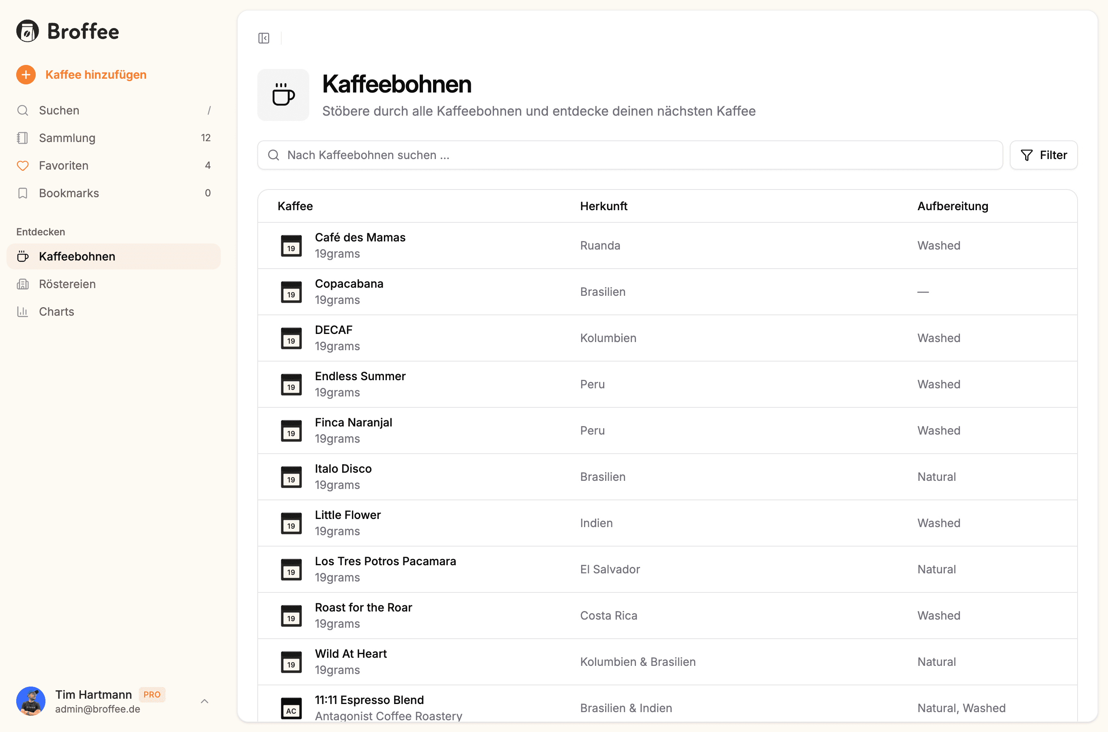This screenshot has height=732, width=1108.
Task: Open the Favoriten menu item
Action: click(x=114, y=166)
